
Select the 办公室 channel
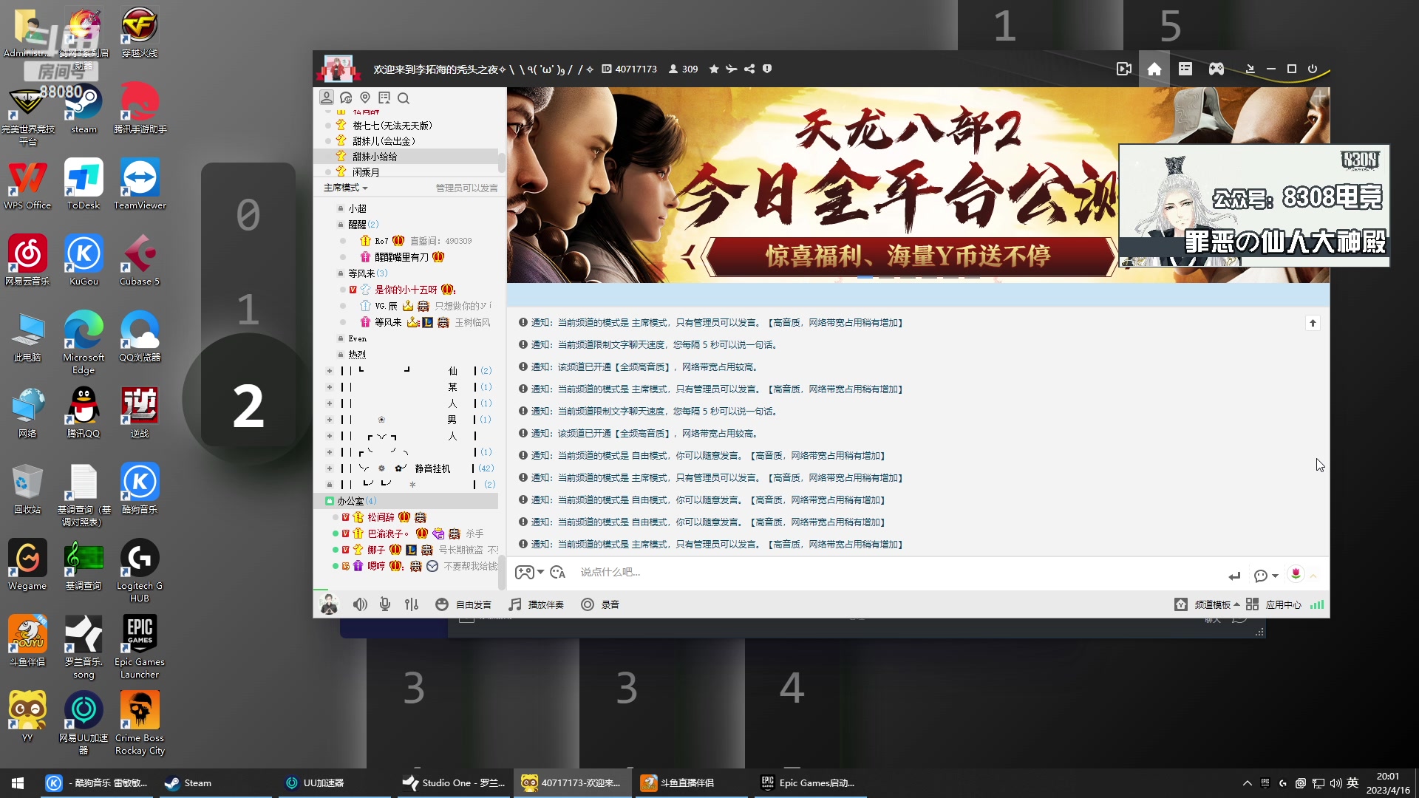(x=350, y=501)
